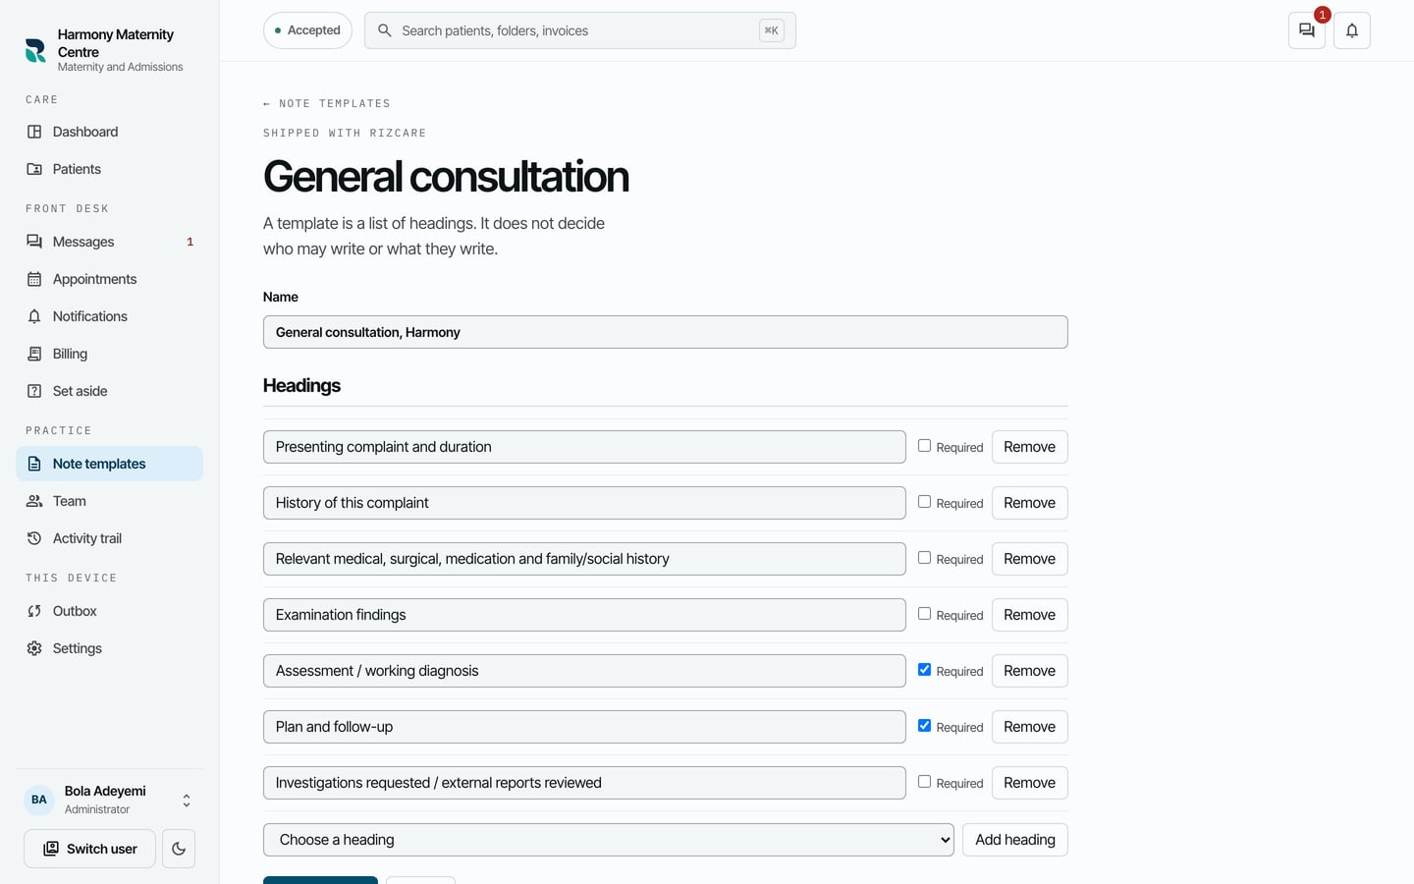Go to Note templates page
This screenshot has height=884, width=1414.
tap(109, 464)
